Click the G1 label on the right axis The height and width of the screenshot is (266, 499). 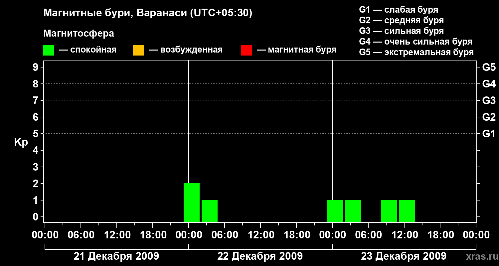click(489, 134)
